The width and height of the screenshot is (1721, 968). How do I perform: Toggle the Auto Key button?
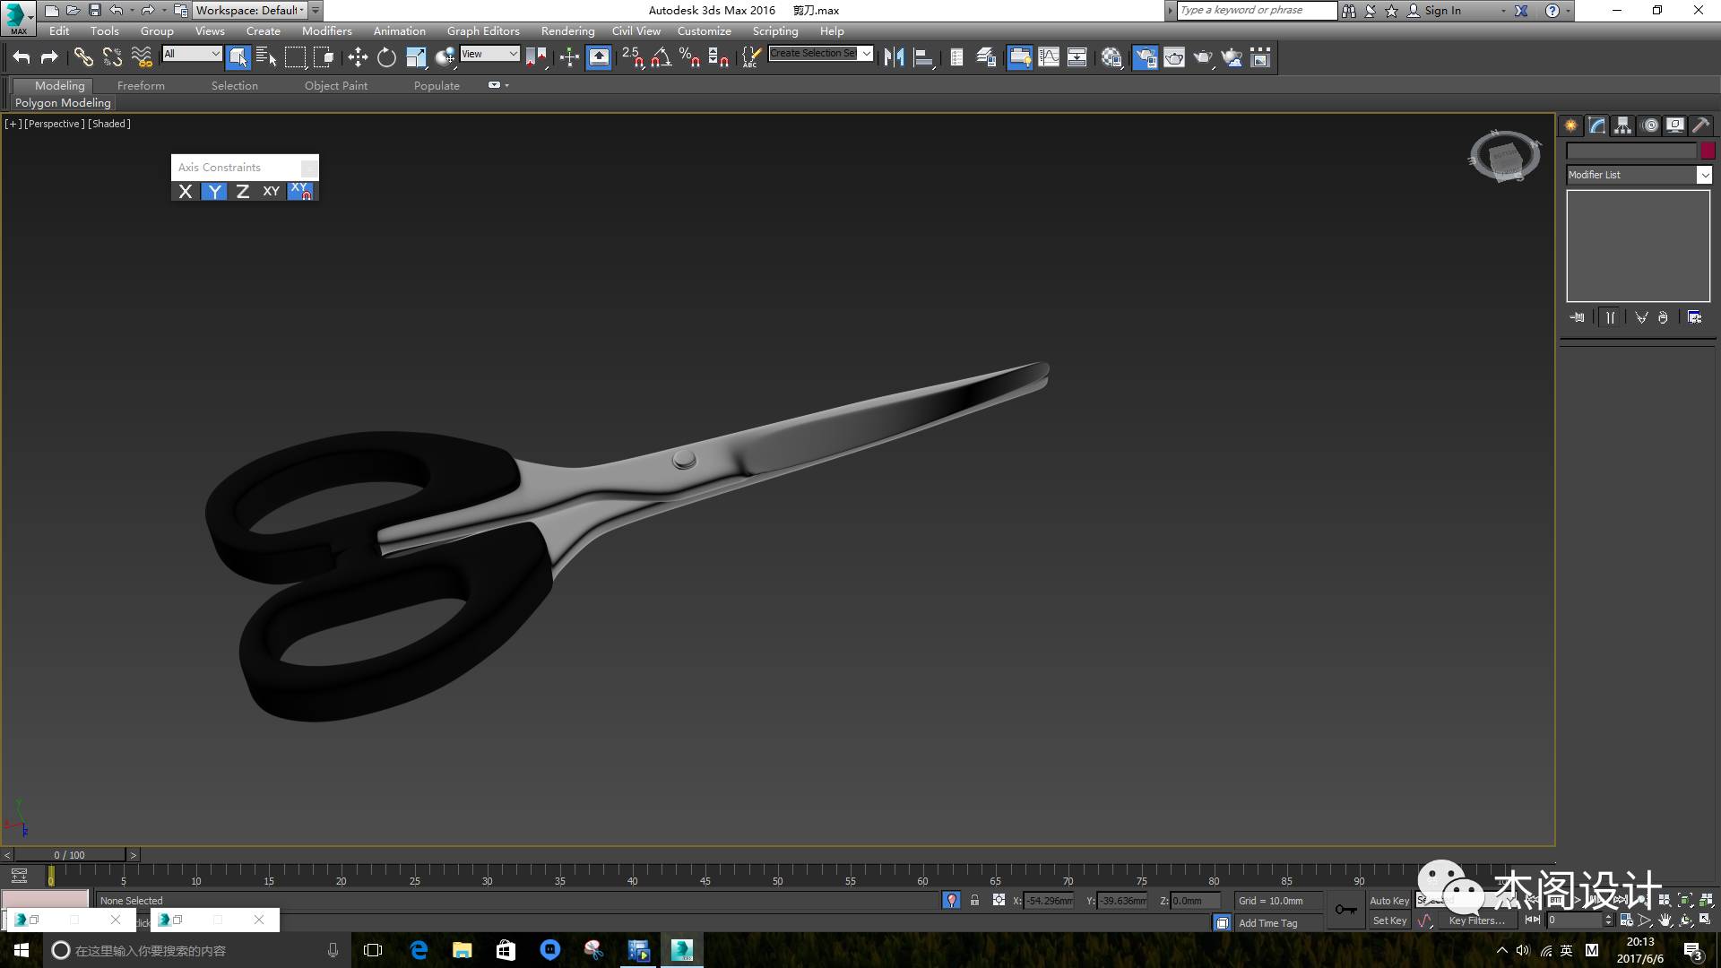(1388, 901)
